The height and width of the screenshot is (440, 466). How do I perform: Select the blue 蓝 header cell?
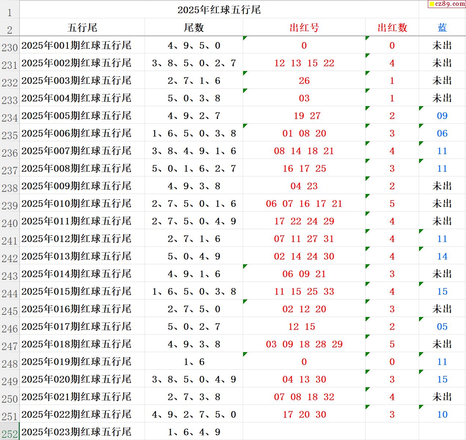point(442,27)
